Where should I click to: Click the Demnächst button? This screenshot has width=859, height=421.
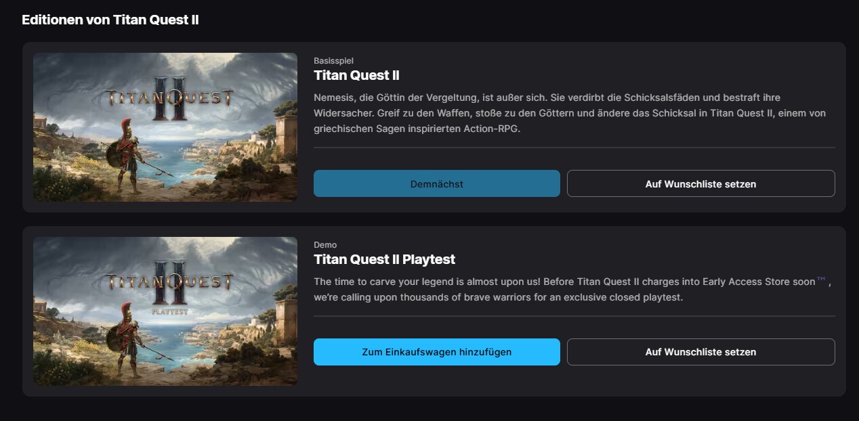pos(436,183)
